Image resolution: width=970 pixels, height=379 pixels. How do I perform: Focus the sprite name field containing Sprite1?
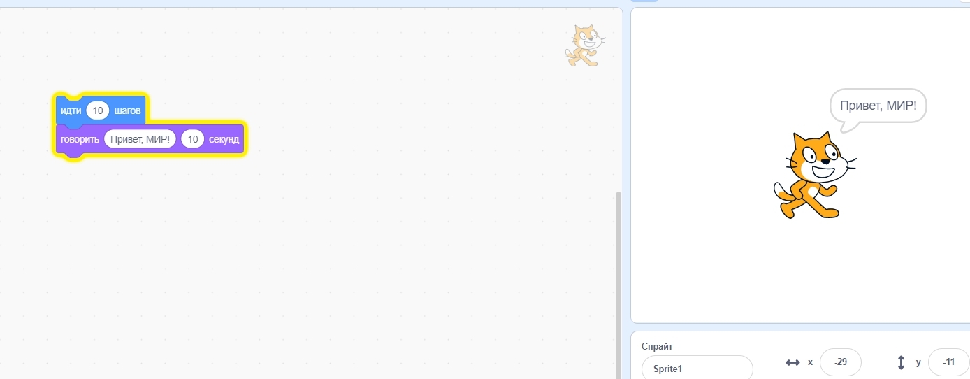pos(697,368)
